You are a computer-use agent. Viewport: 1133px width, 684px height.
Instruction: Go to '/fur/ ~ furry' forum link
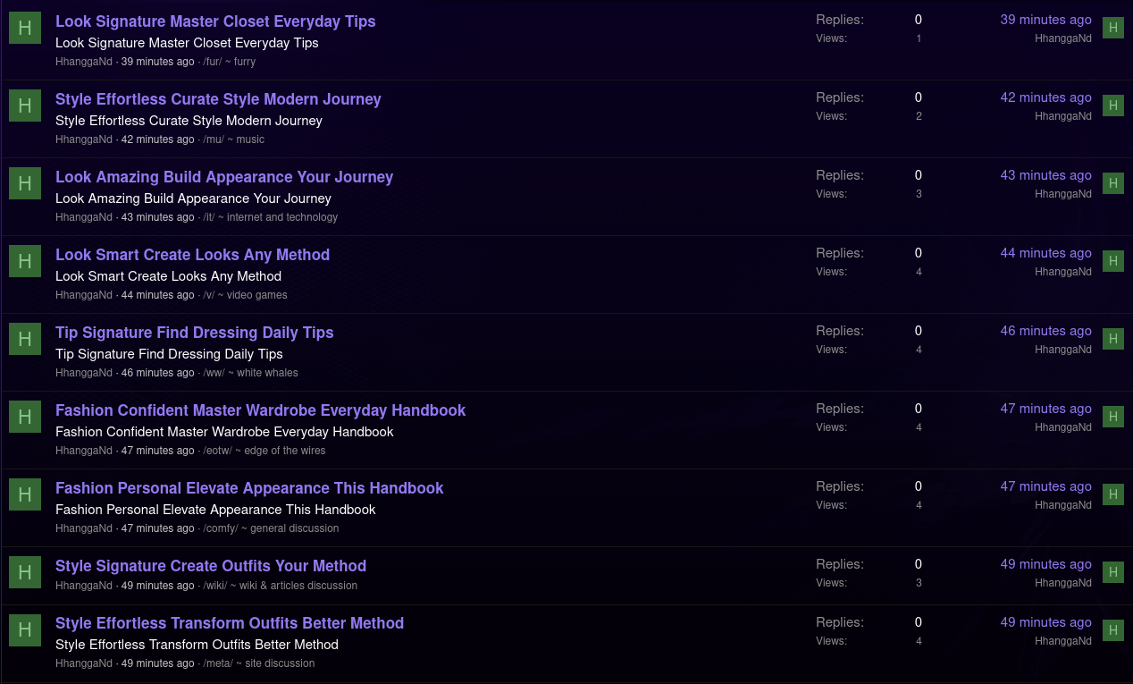pos(230,62)
